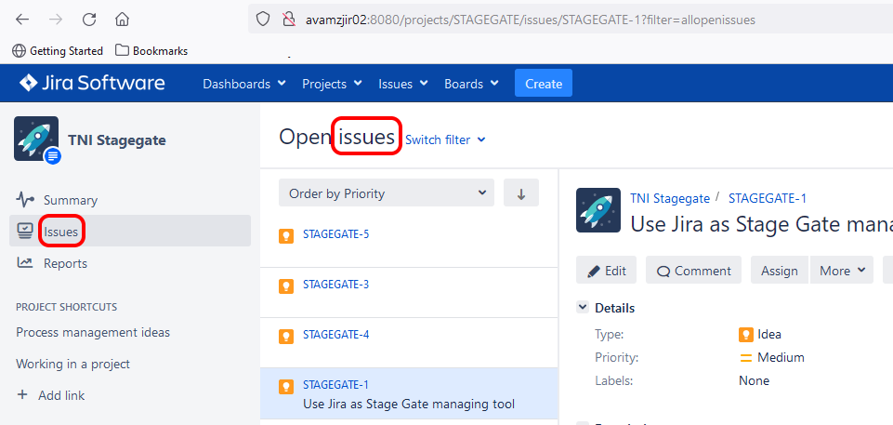This screenshot has height=425, width=893.
Task: Click the Reports chart icon
Action: [25, 262]
